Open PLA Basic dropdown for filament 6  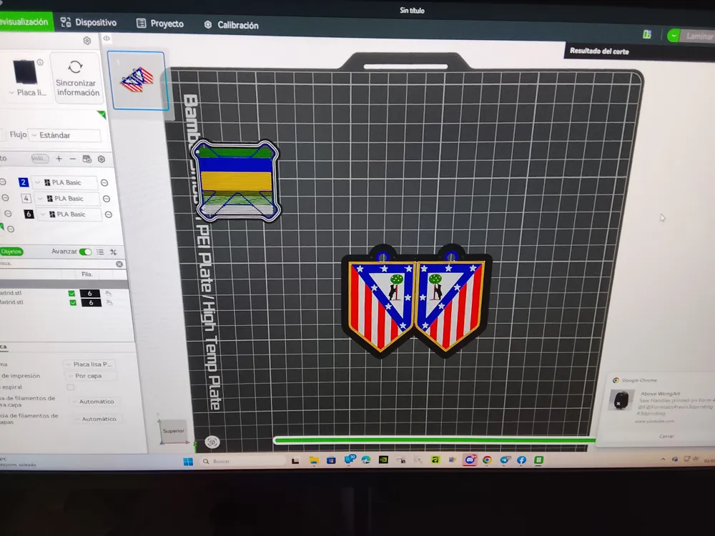click(70, 214)
